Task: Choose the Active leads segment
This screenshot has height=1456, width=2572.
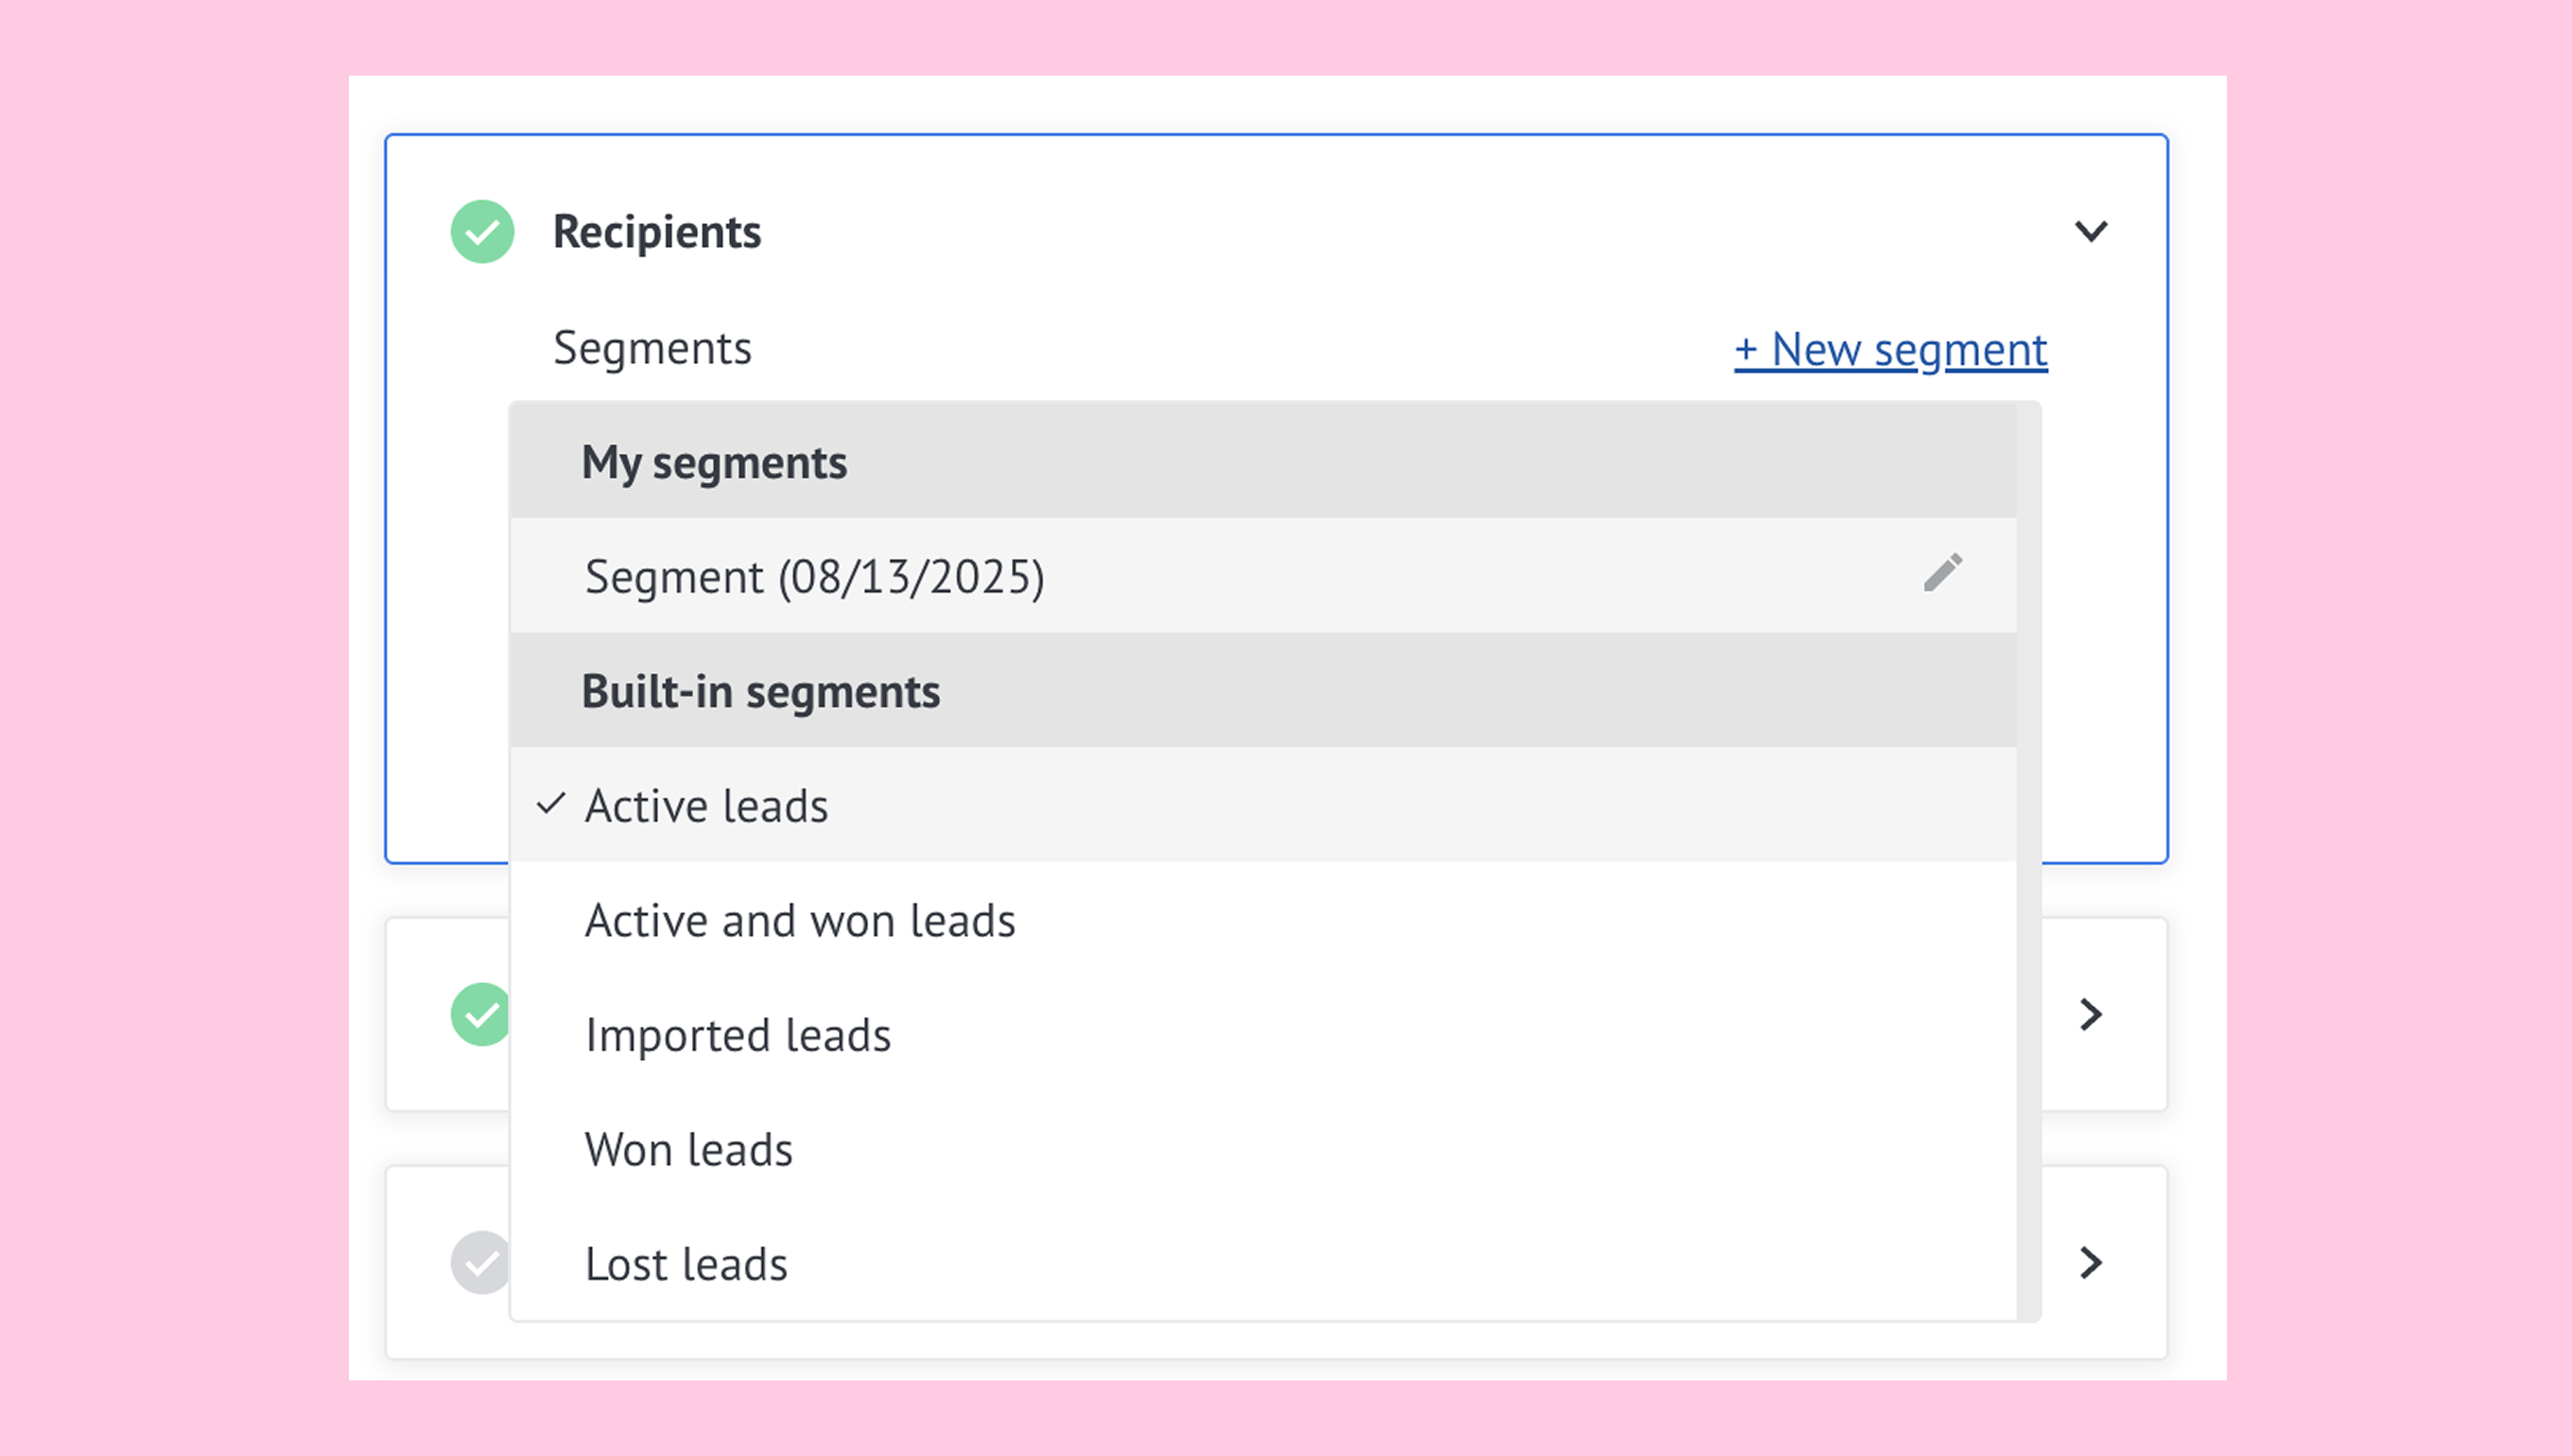Action: point(706,806)
